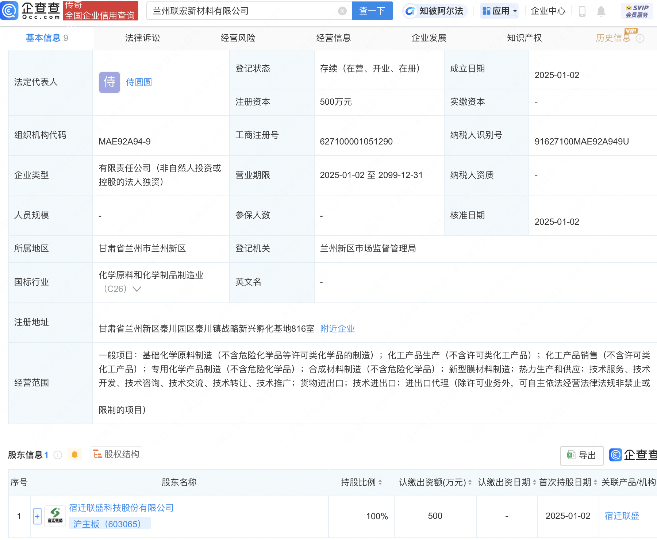
Task: Switch to 经营信息 tab
Action: pos(334,38)
